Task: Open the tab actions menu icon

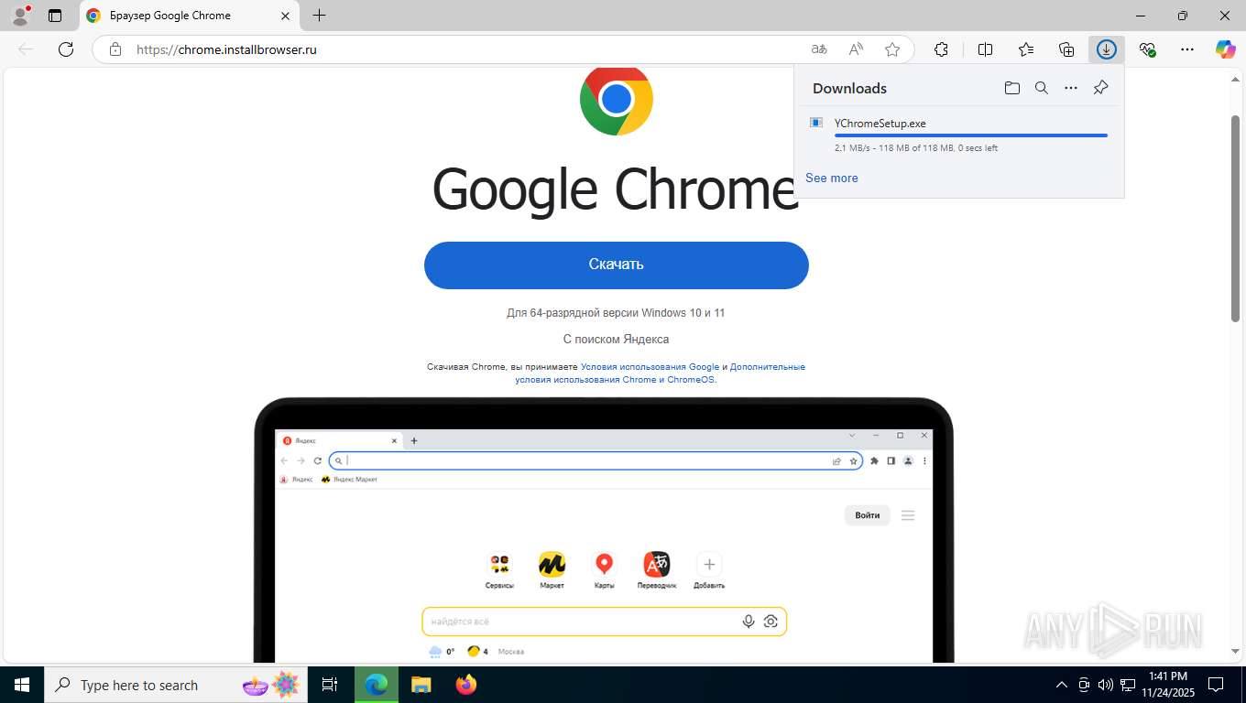Action: (55, 16)
